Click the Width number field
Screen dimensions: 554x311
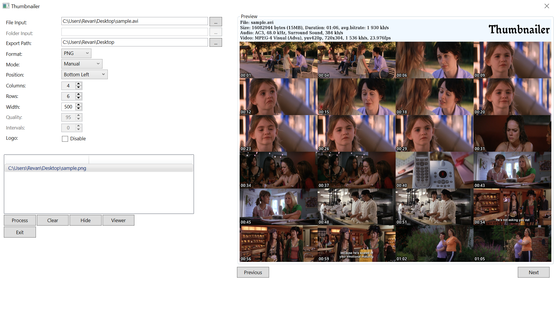point(68,107)
